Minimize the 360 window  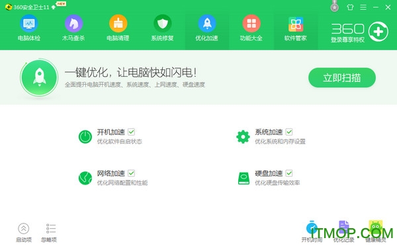tap(376, 7)
